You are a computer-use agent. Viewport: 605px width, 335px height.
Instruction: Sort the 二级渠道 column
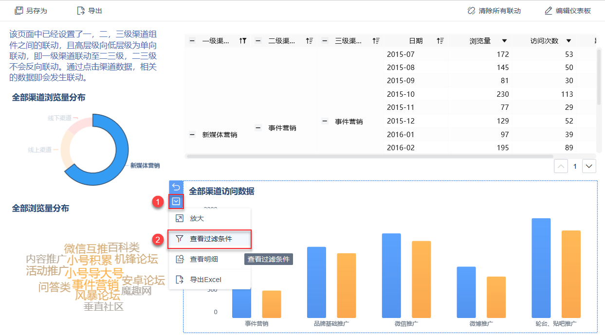click(x=309, y=41)
